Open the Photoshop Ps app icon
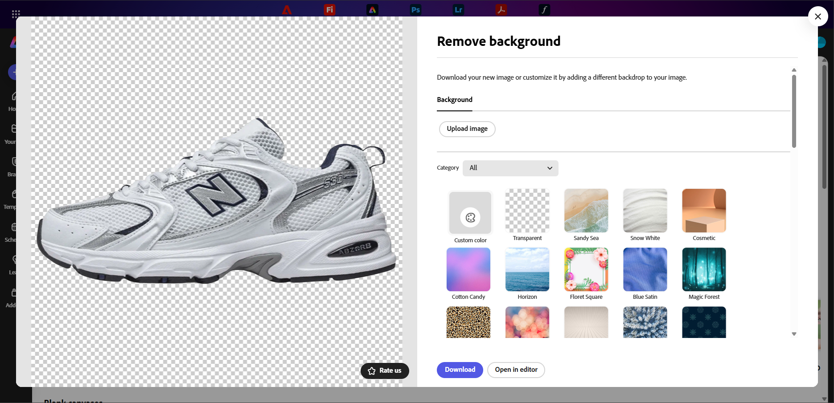This screenshot has width=834, height=403. (415, 10)
